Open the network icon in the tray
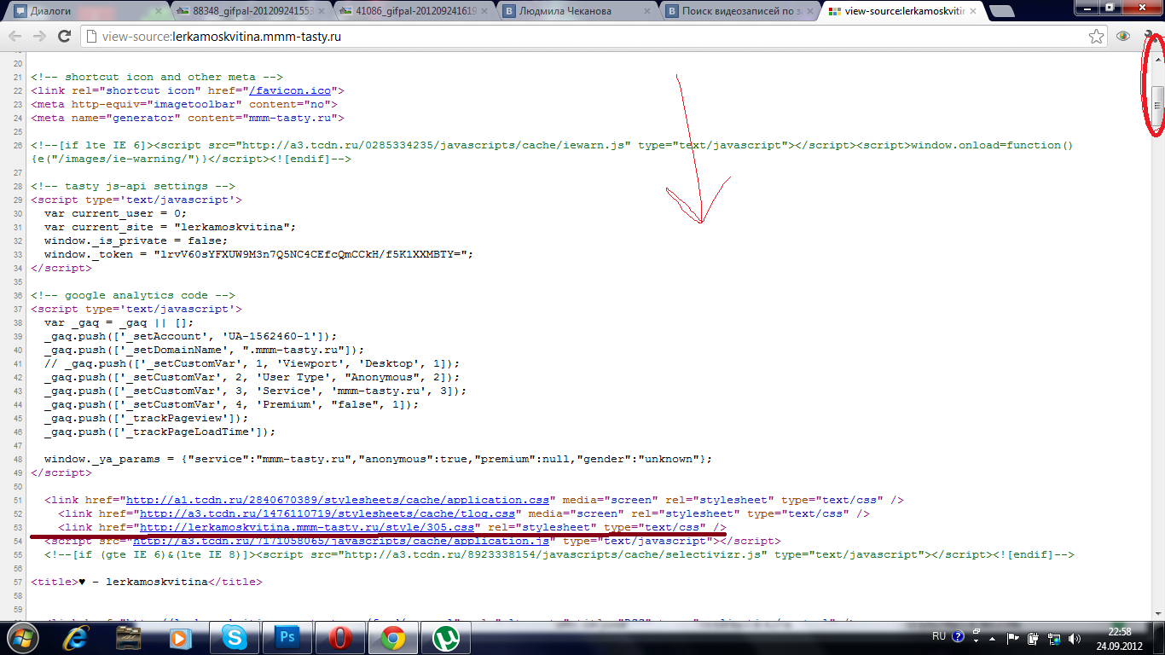 click(x=1055, y=638)
